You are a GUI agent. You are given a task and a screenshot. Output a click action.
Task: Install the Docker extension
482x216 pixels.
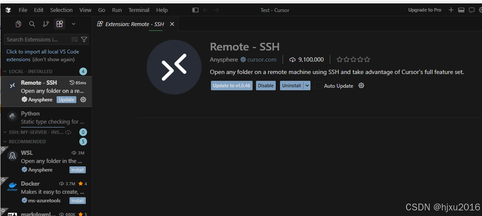tap(78, 200)
